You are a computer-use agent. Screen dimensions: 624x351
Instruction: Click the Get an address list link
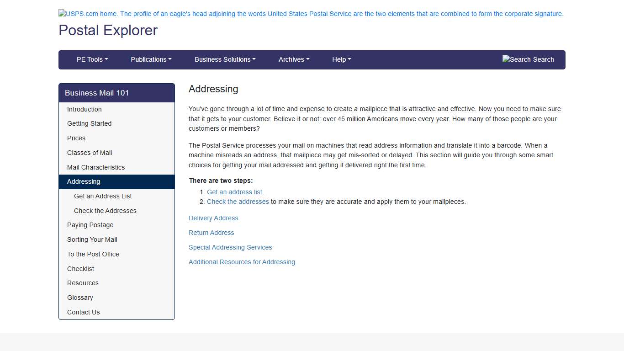click(234, 191)
